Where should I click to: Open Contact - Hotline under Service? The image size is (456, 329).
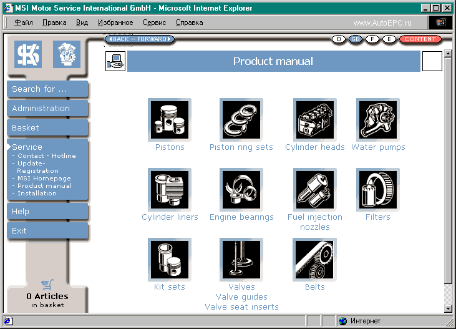[47, 156]
